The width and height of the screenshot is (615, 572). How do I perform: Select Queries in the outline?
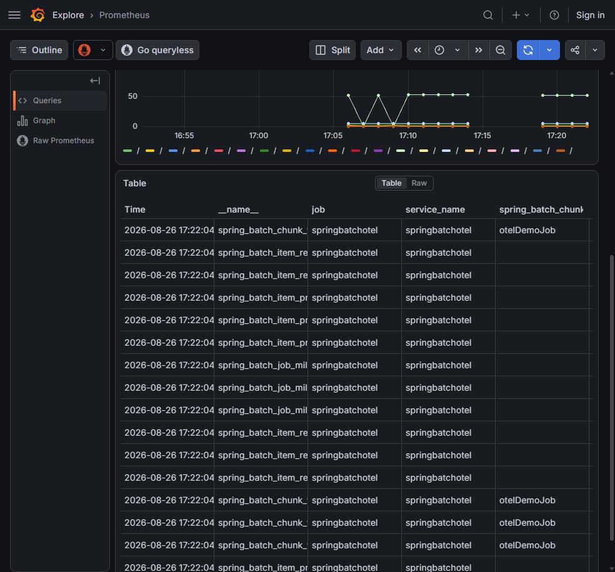pos(60,101)
